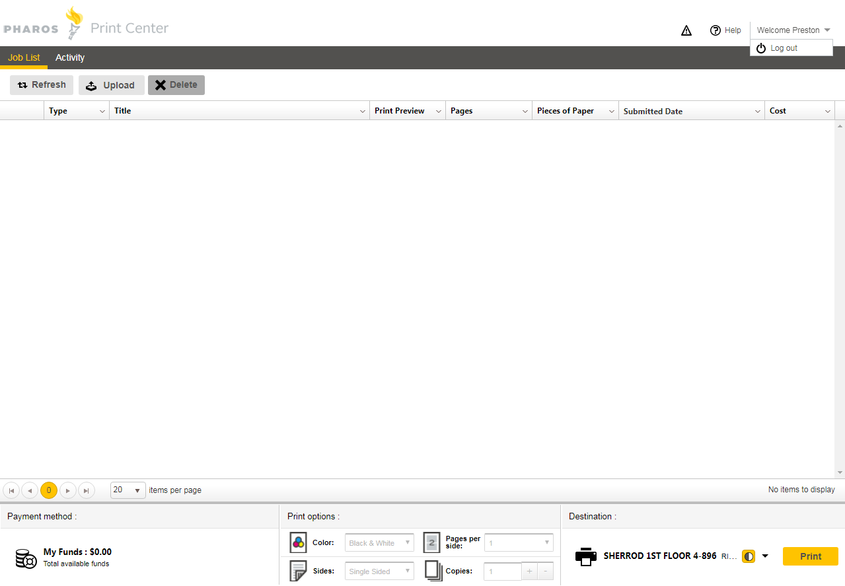Open Help via the question mark icon
The width and height of the screenshot is (845, 586).
click(x=716, y=30)
